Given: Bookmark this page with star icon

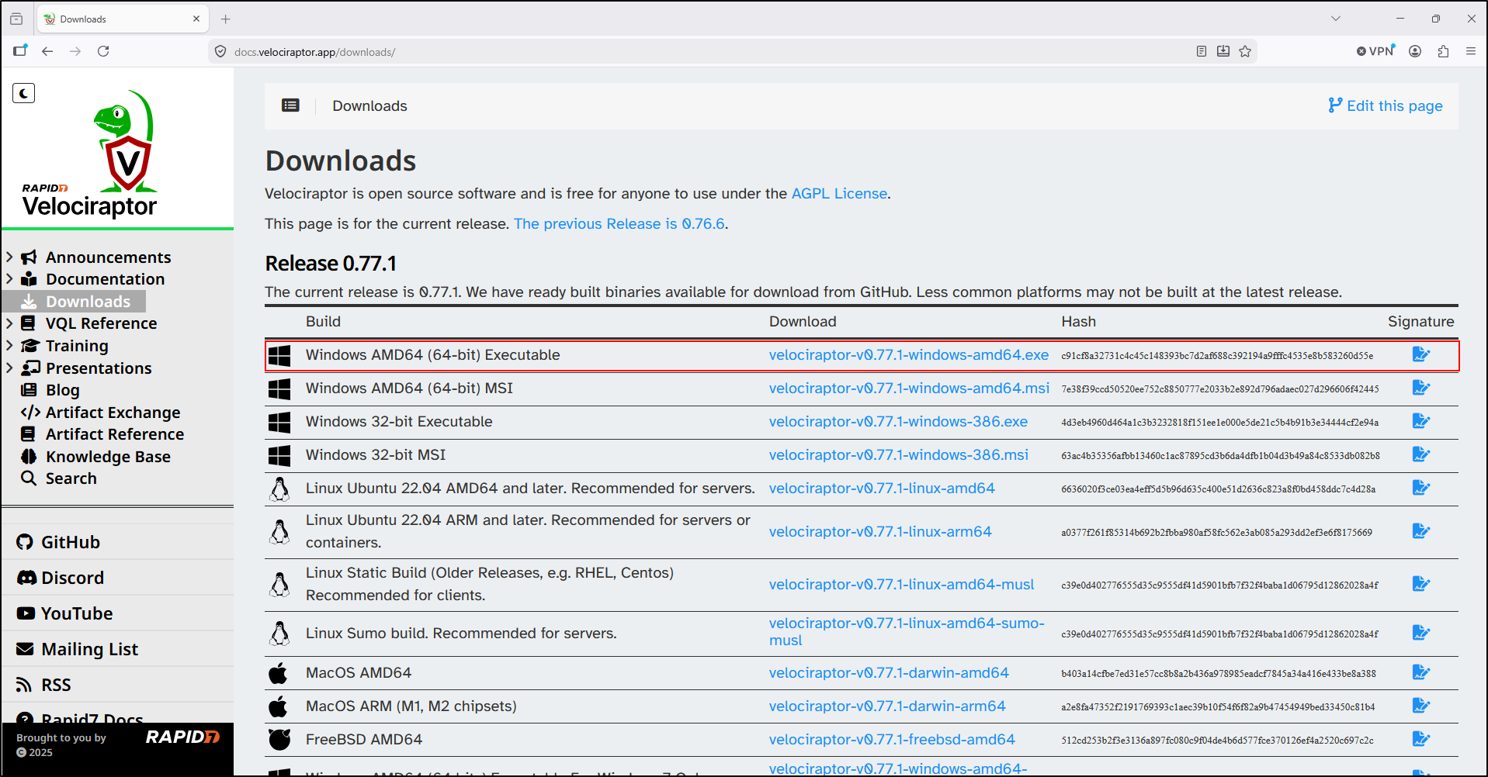Looking at the screenshot, I should click(1245, 51).
